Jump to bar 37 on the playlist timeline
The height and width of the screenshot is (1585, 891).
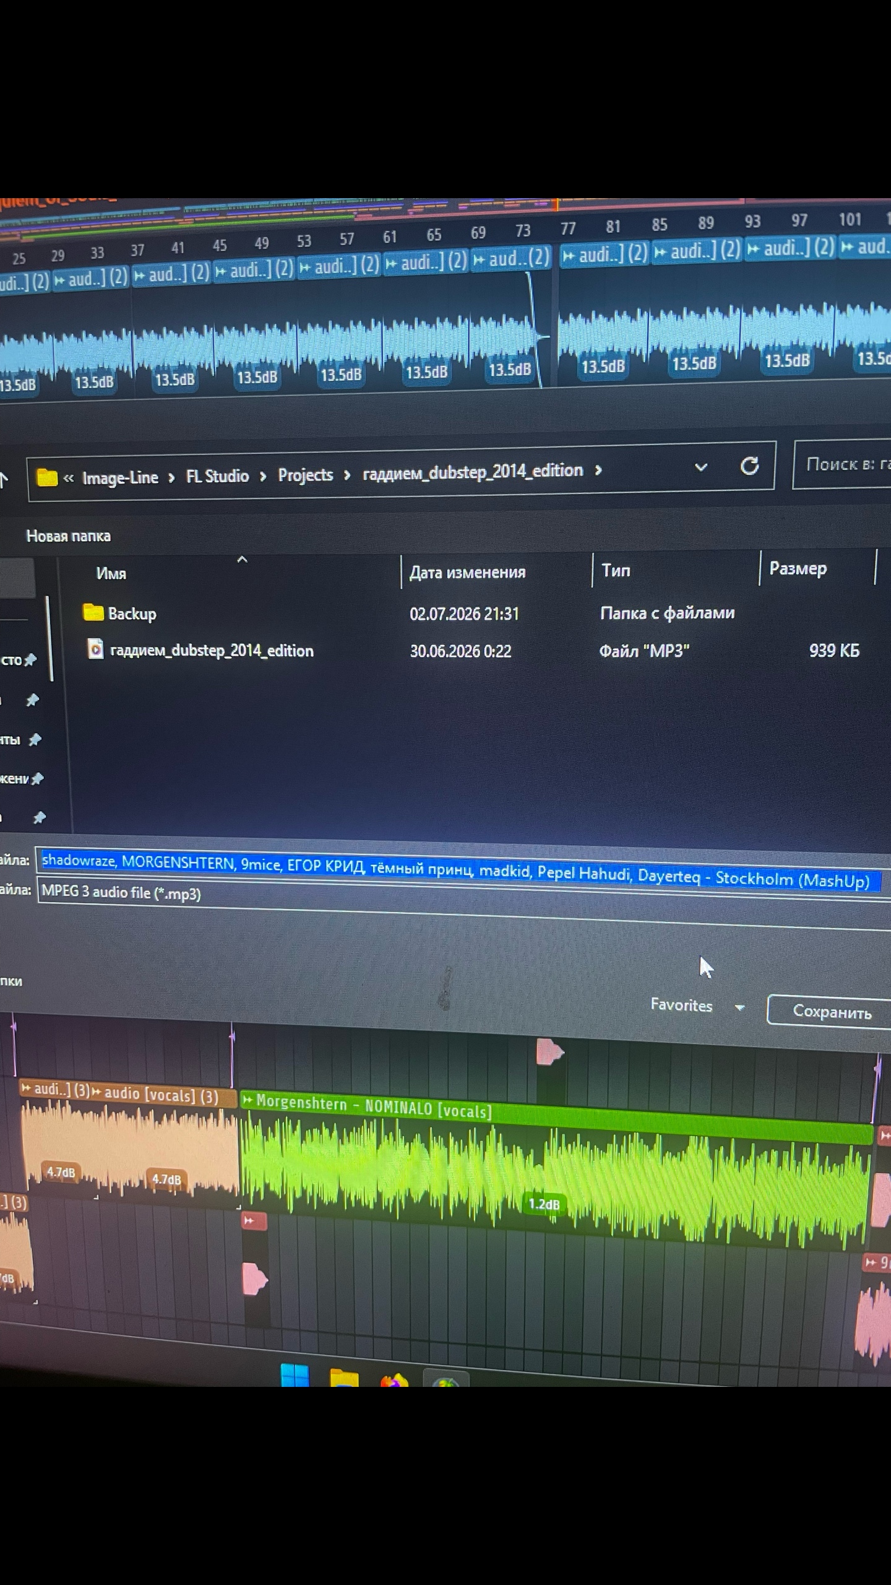click(x=137, y=250)
